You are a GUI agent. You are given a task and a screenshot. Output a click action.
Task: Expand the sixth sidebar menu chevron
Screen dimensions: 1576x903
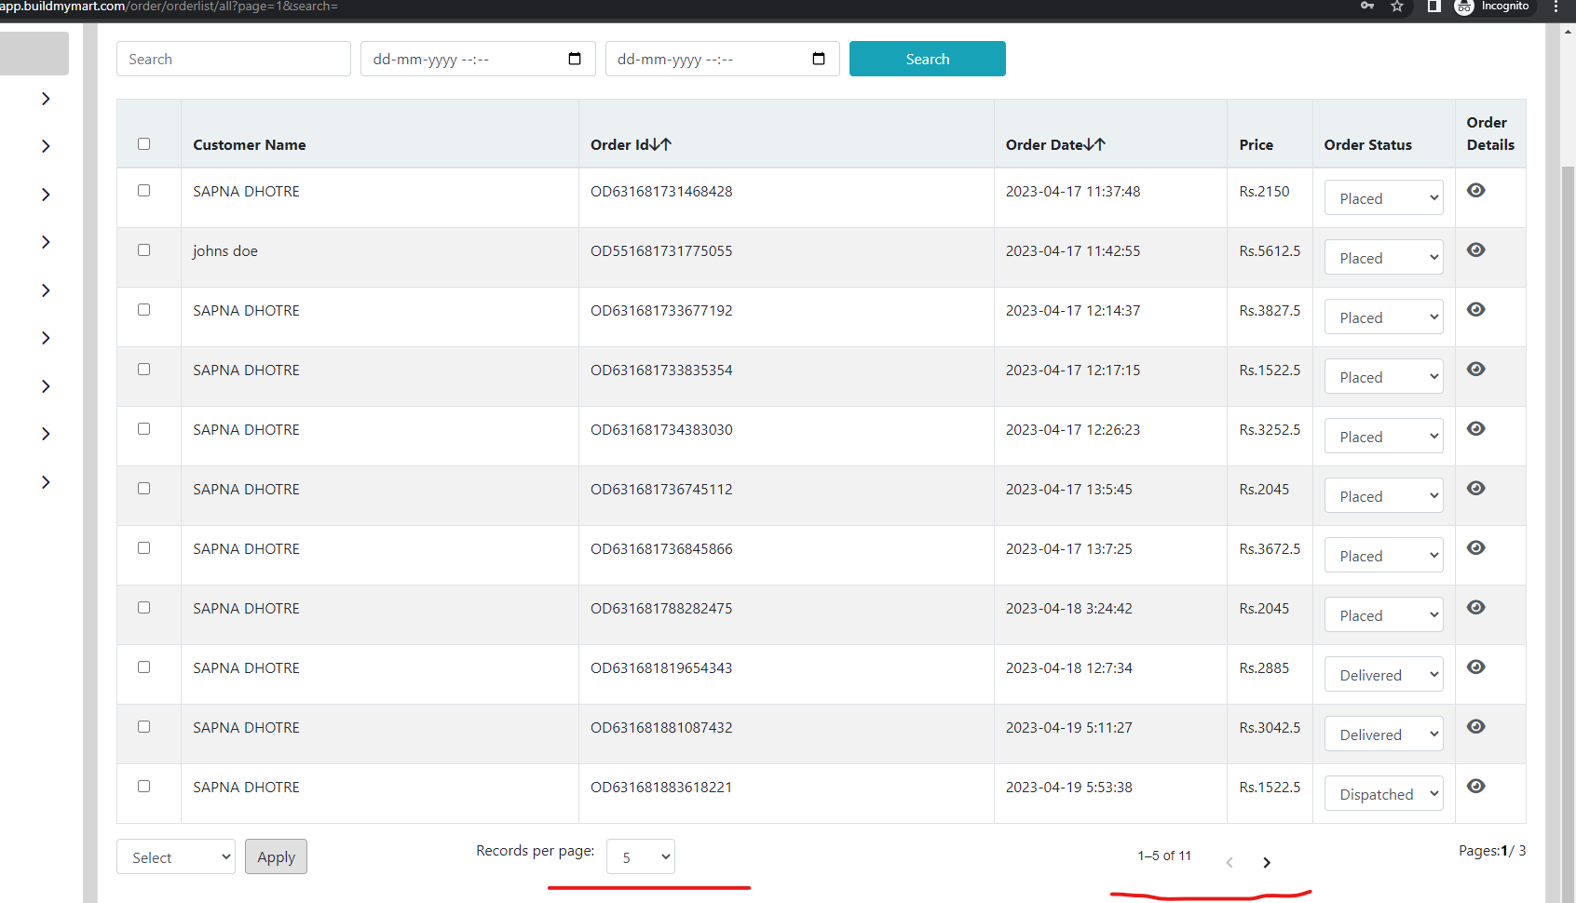46,338
